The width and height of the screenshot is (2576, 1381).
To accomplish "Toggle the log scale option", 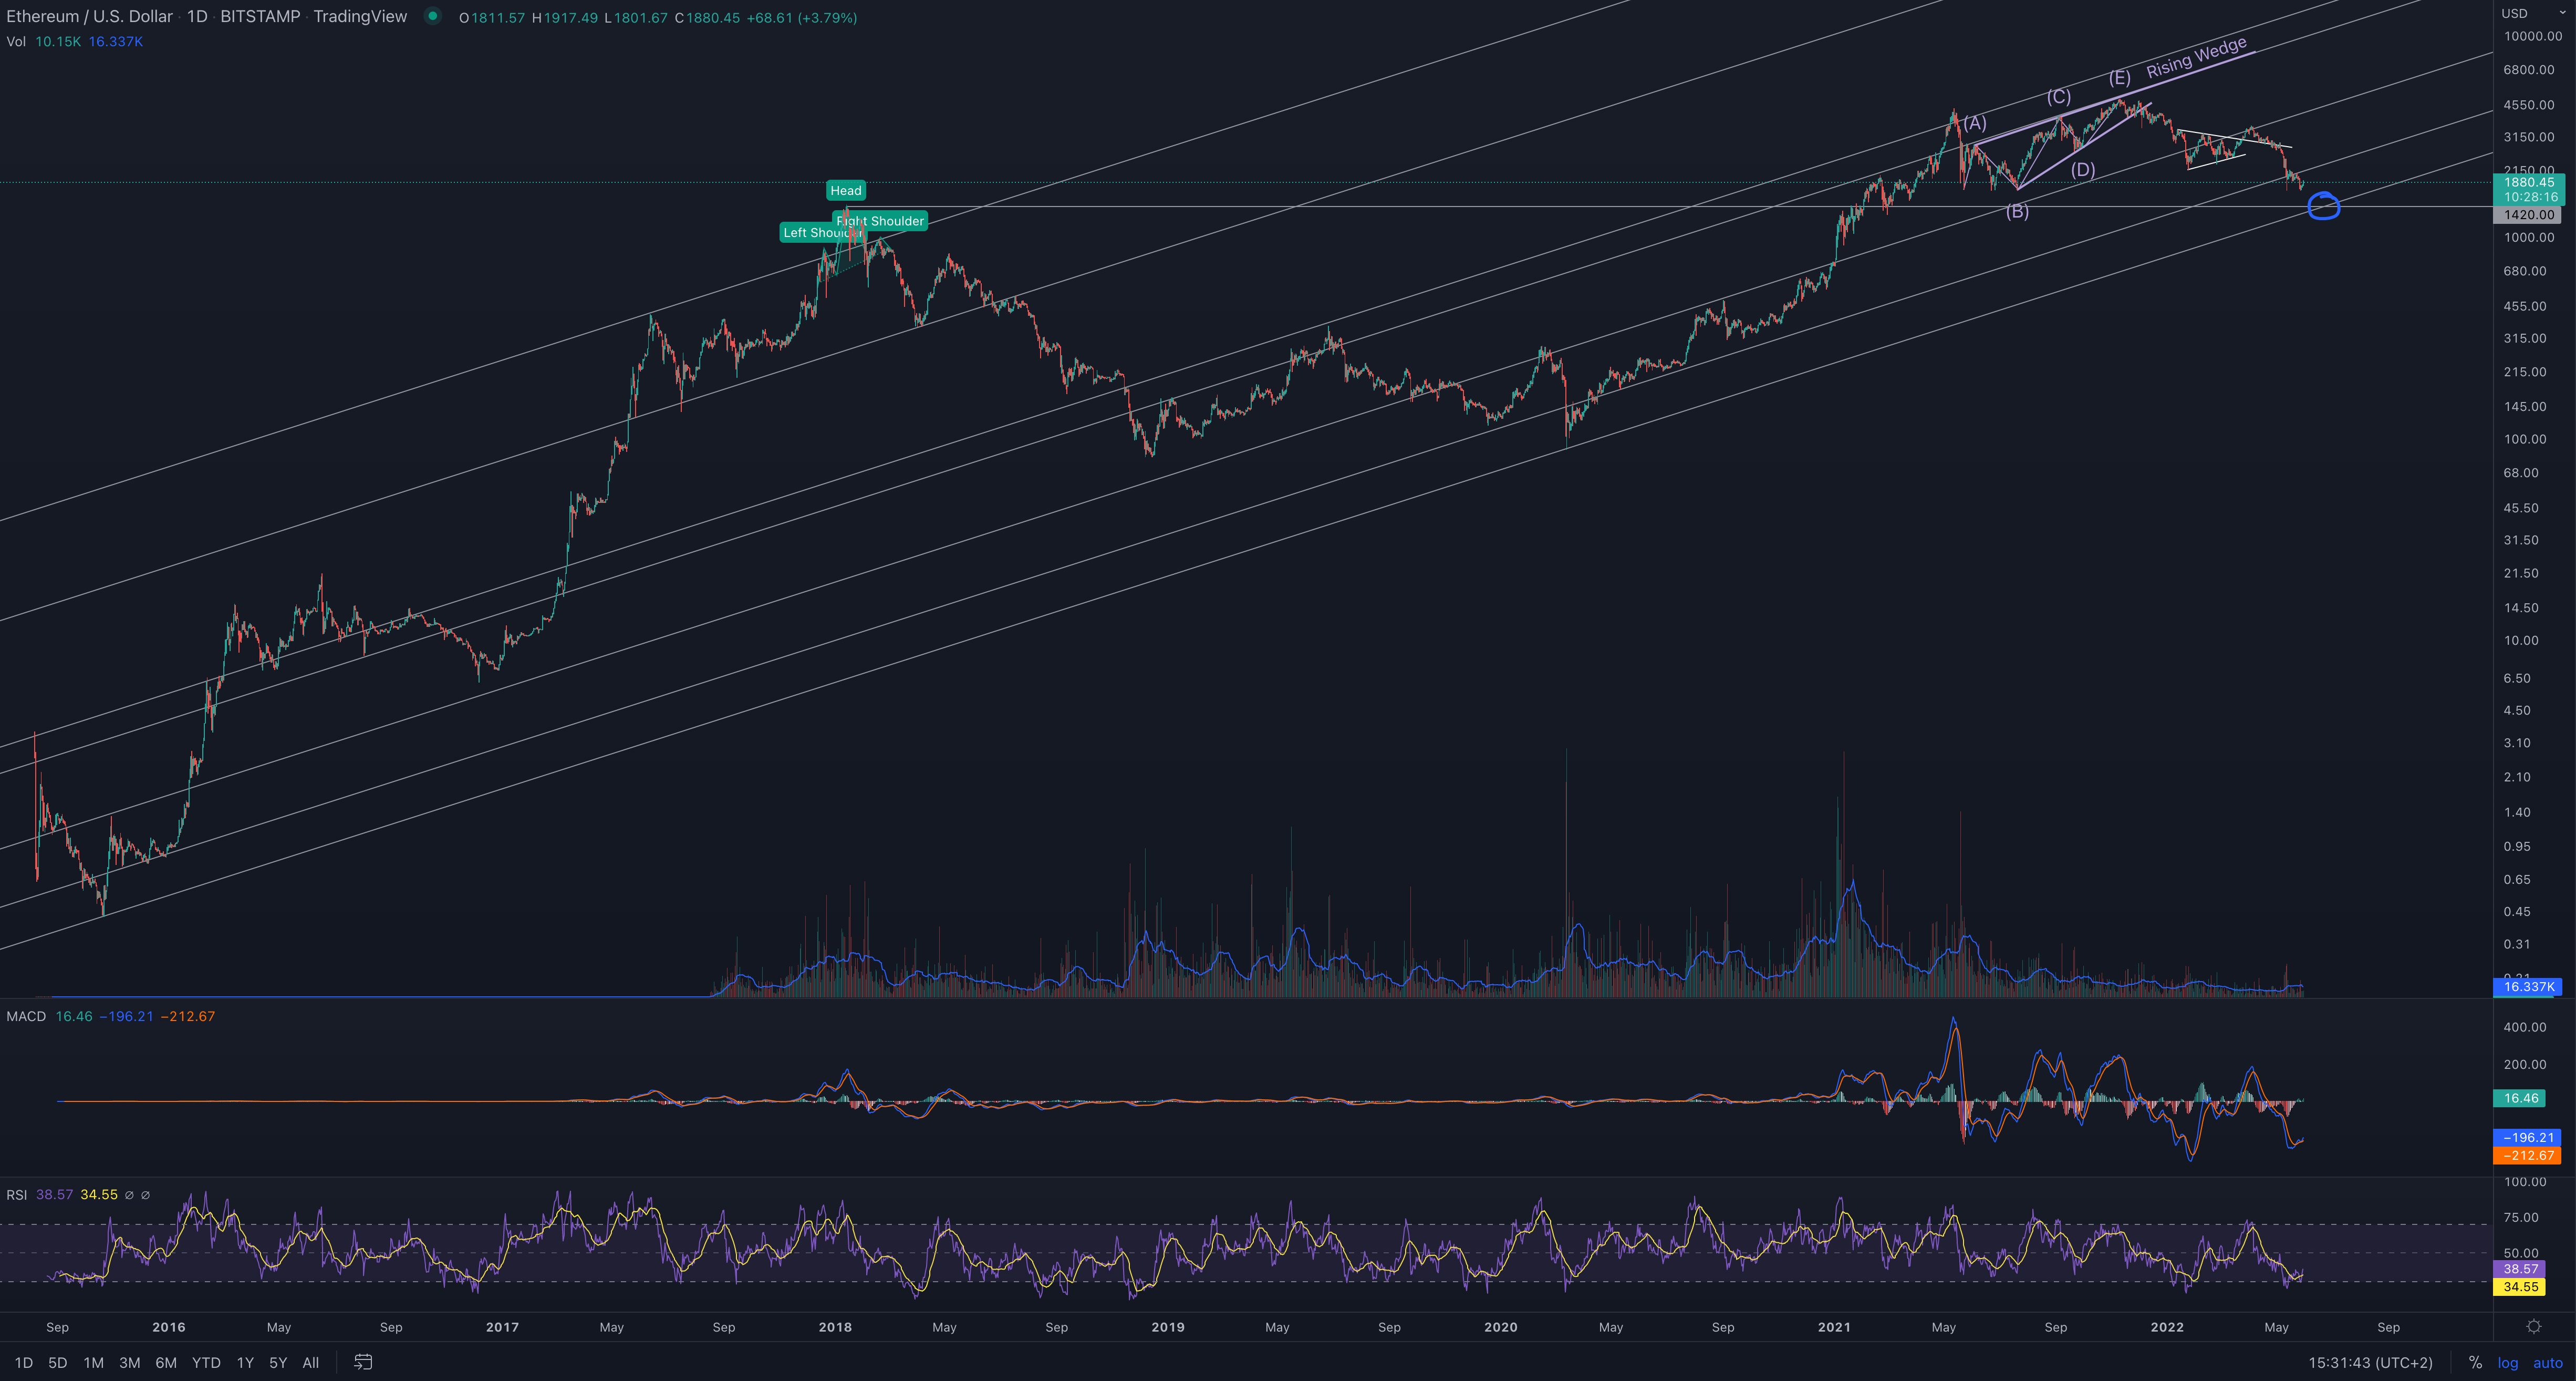I will coord(2508,1362).
